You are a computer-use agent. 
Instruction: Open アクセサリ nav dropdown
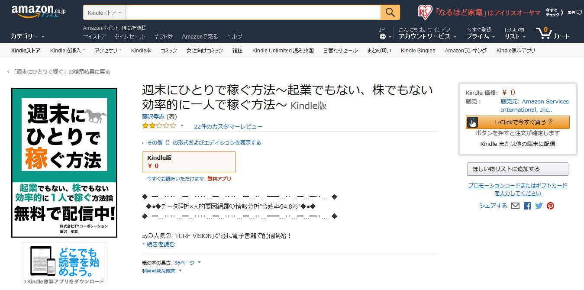(108, 51)
